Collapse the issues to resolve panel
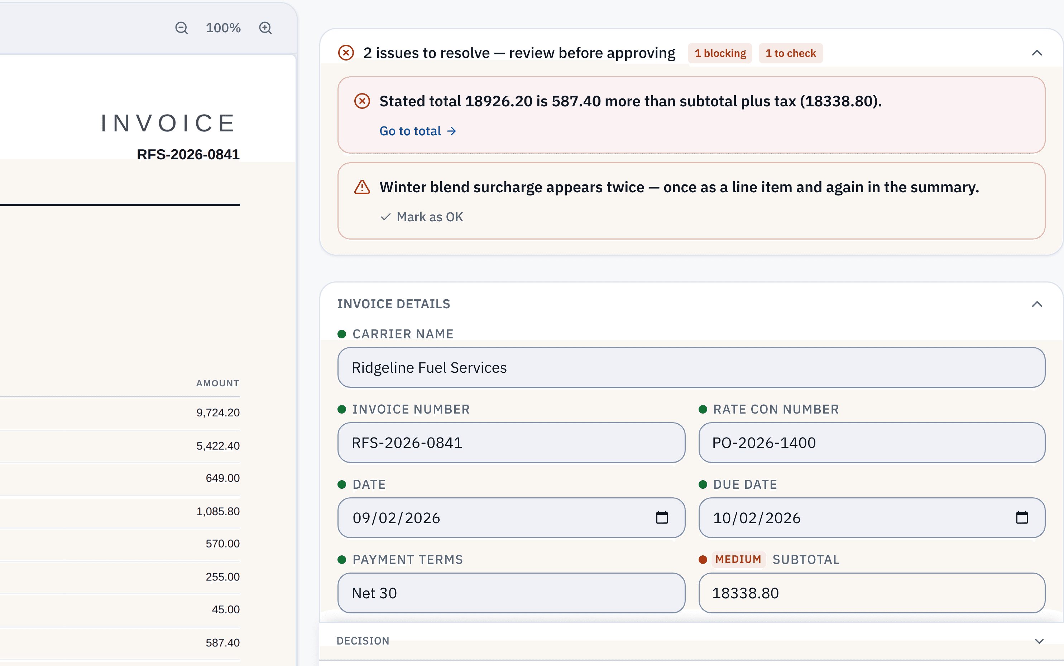 point(1037,53)
